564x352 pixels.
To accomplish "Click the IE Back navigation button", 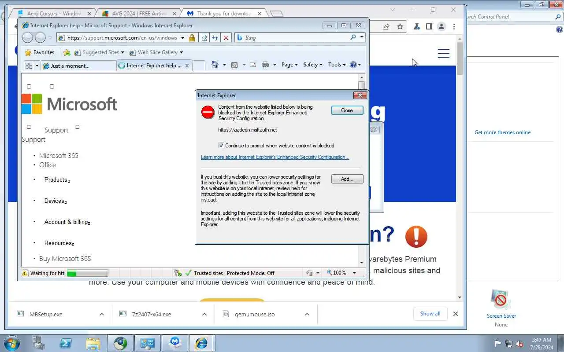I will (x=27, y=38).
